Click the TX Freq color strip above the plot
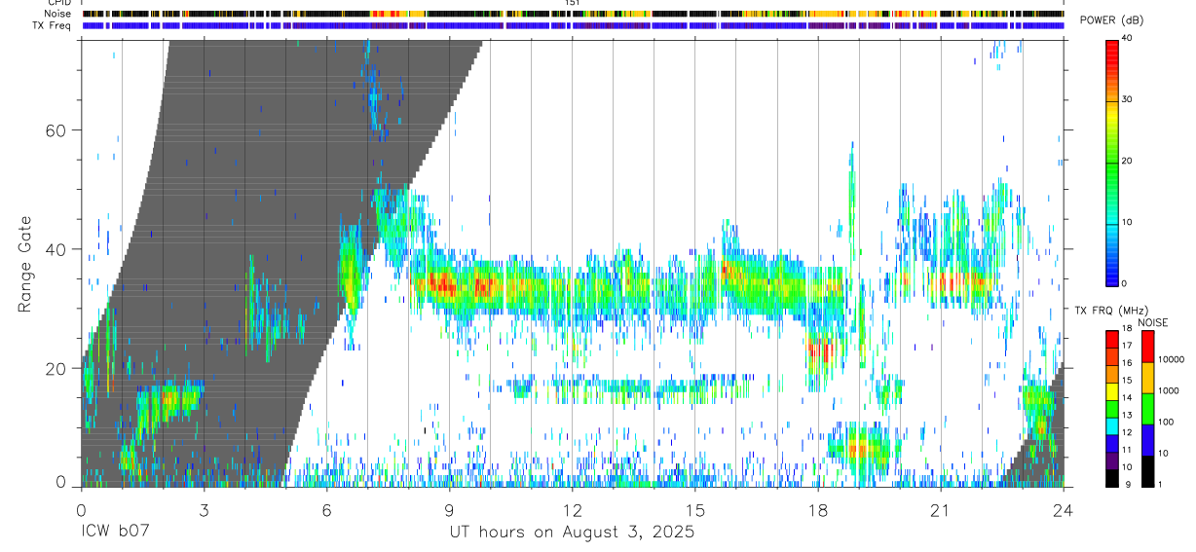 pyautogui.click(x=573, y=25)
